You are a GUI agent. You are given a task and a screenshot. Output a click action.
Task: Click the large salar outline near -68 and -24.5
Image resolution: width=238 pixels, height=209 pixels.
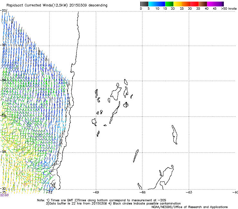click(x=116, y=94)
